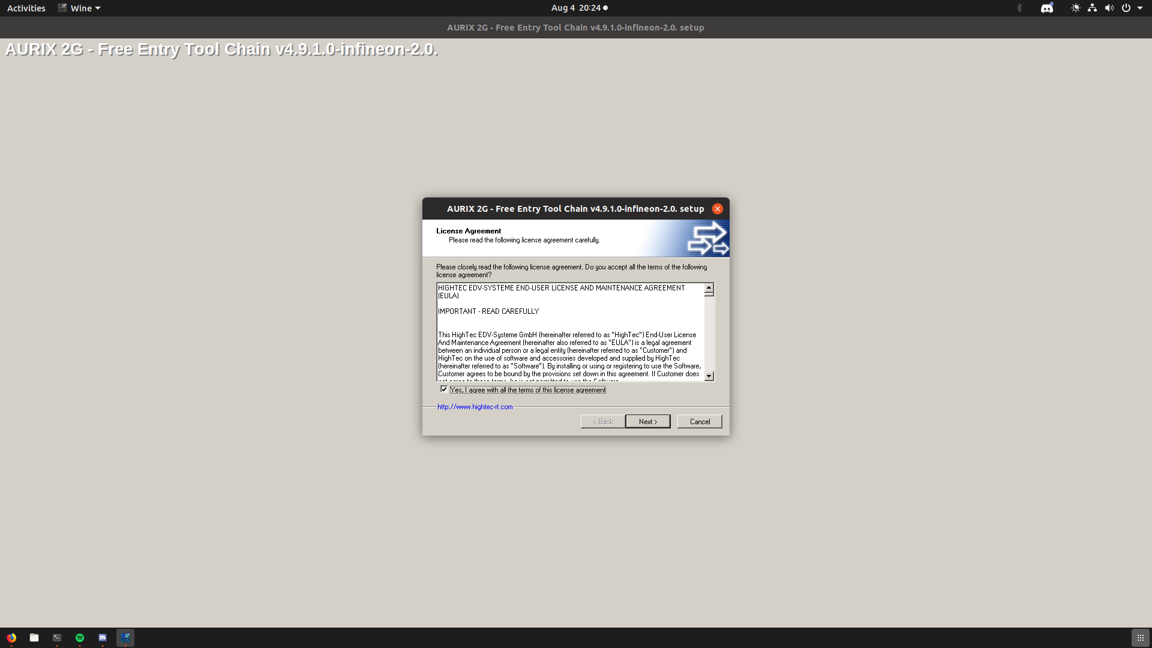Click the Discord tray indicator

1047,8
